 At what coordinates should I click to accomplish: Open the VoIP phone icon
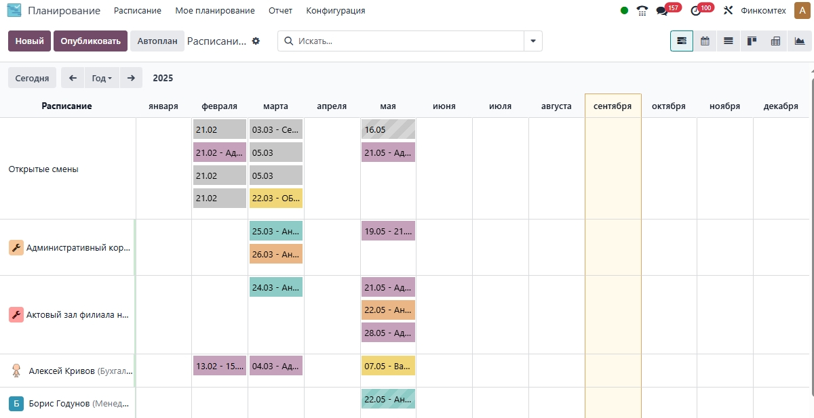(642, 11)
